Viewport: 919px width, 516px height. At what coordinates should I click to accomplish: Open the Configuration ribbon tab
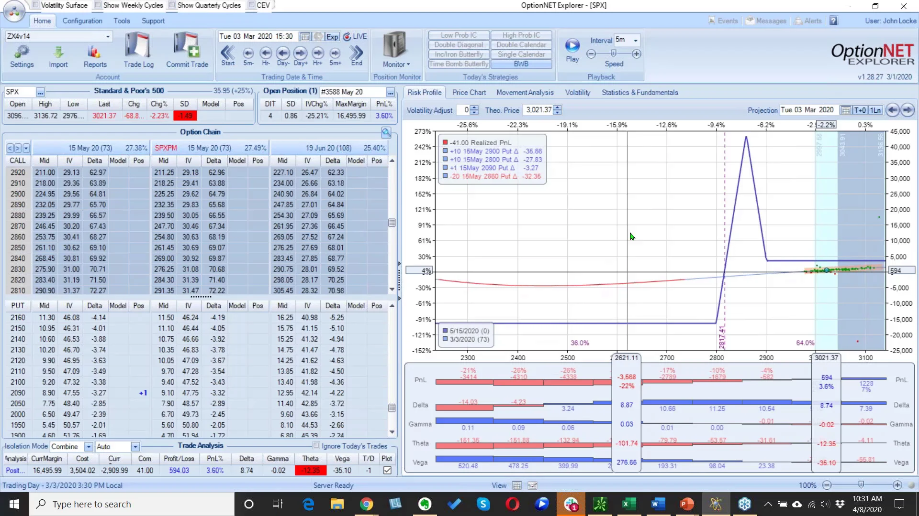82,21
